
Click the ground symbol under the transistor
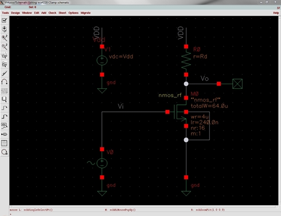[186, 193]
